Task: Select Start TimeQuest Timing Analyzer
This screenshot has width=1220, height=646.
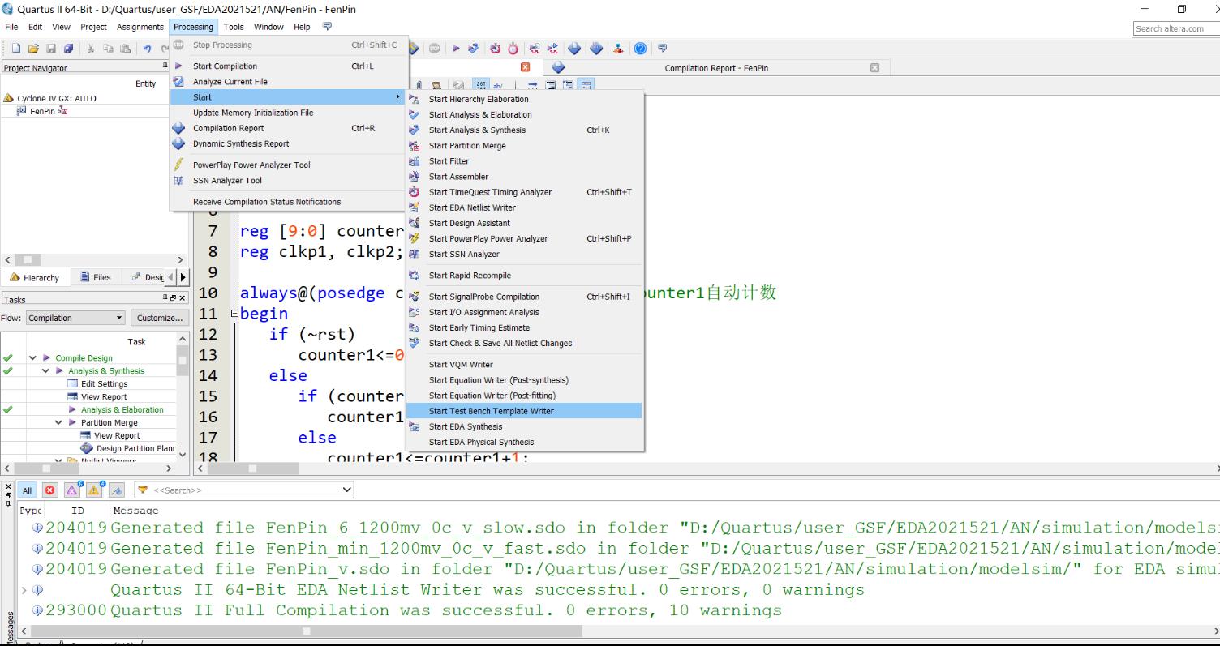Action: coord(524,192)
